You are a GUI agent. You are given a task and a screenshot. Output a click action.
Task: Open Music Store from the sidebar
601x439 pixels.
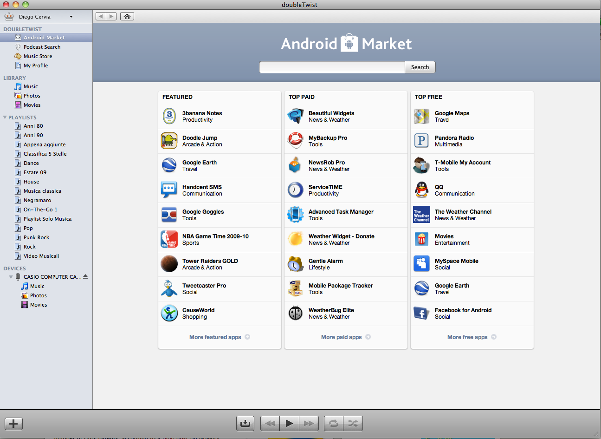(38, 56)
